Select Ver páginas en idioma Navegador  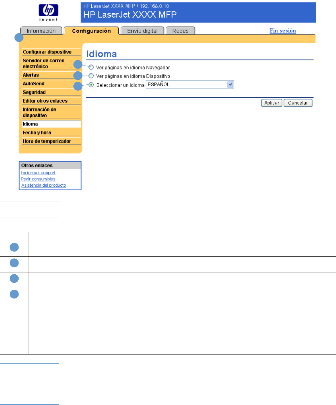(x=91, y=67)
